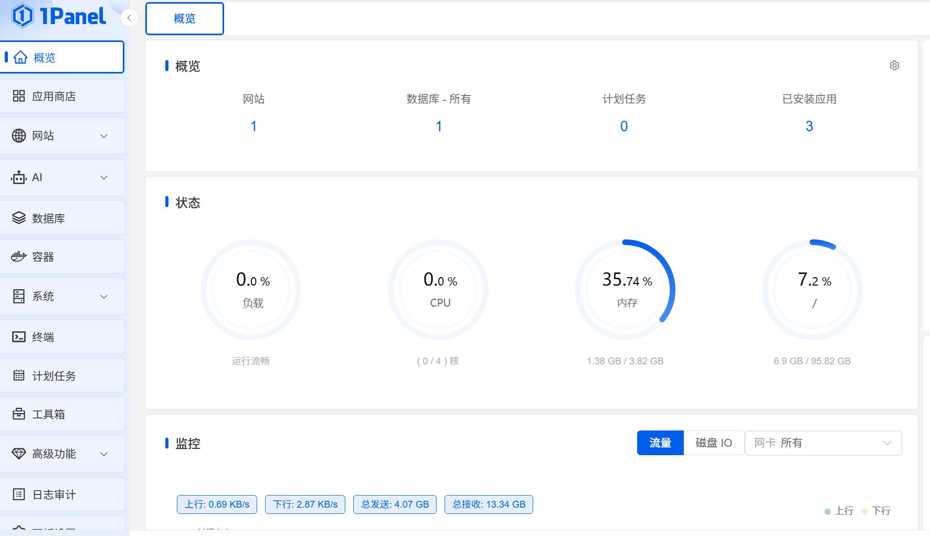Open the network card (网卡) dropdown
The image size is (930, 536).
[x=822, y=443]
